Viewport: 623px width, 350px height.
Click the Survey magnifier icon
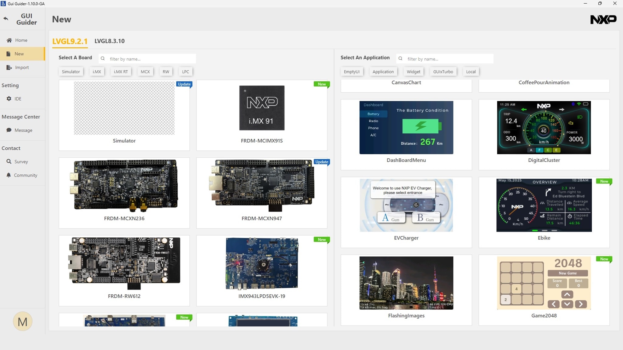[x=9, y=162]
